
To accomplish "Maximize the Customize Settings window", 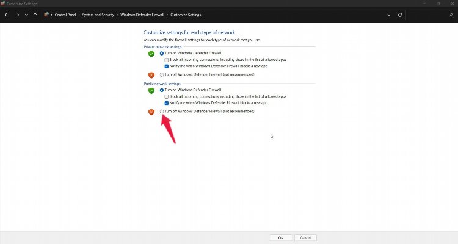I will 438,4.
